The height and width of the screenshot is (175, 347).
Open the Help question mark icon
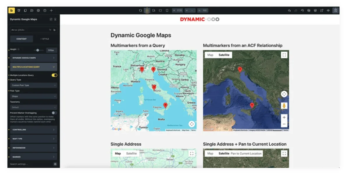tap(45, 10)
